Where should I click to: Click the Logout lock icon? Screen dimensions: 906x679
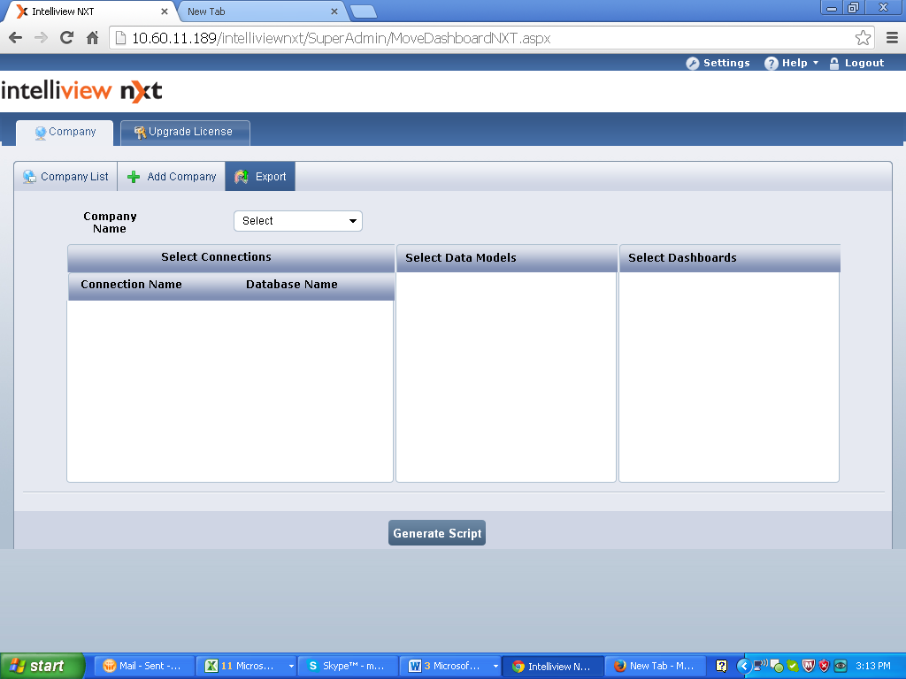pyautogui.click(x=834, y=64)
